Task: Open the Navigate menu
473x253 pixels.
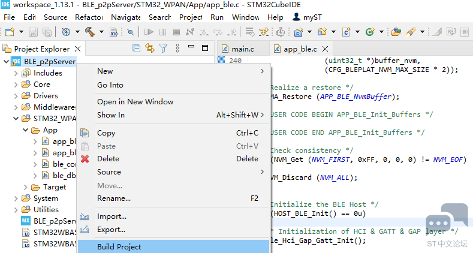Action: (x=126, y=17)
